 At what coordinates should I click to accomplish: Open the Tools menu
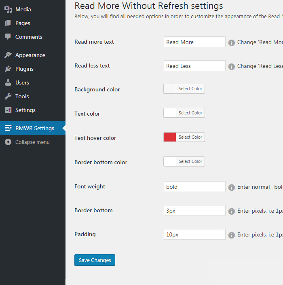pos(33,96)
